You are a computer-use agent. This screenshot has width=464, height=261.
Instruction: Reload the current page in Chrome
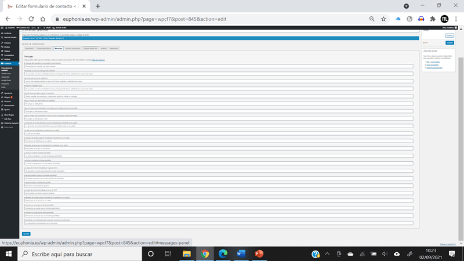(31, 19)
